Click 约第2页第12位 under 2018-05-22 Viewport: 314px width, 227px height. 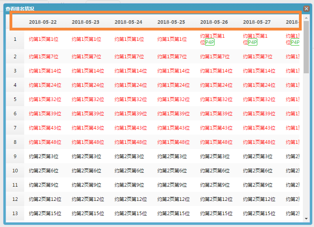[45, 199]
